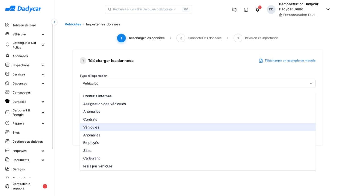The height and width of the screenshot is (196, 341).
Task: Go to step 3 Révision et importation
Action: [x=256, y=38]
